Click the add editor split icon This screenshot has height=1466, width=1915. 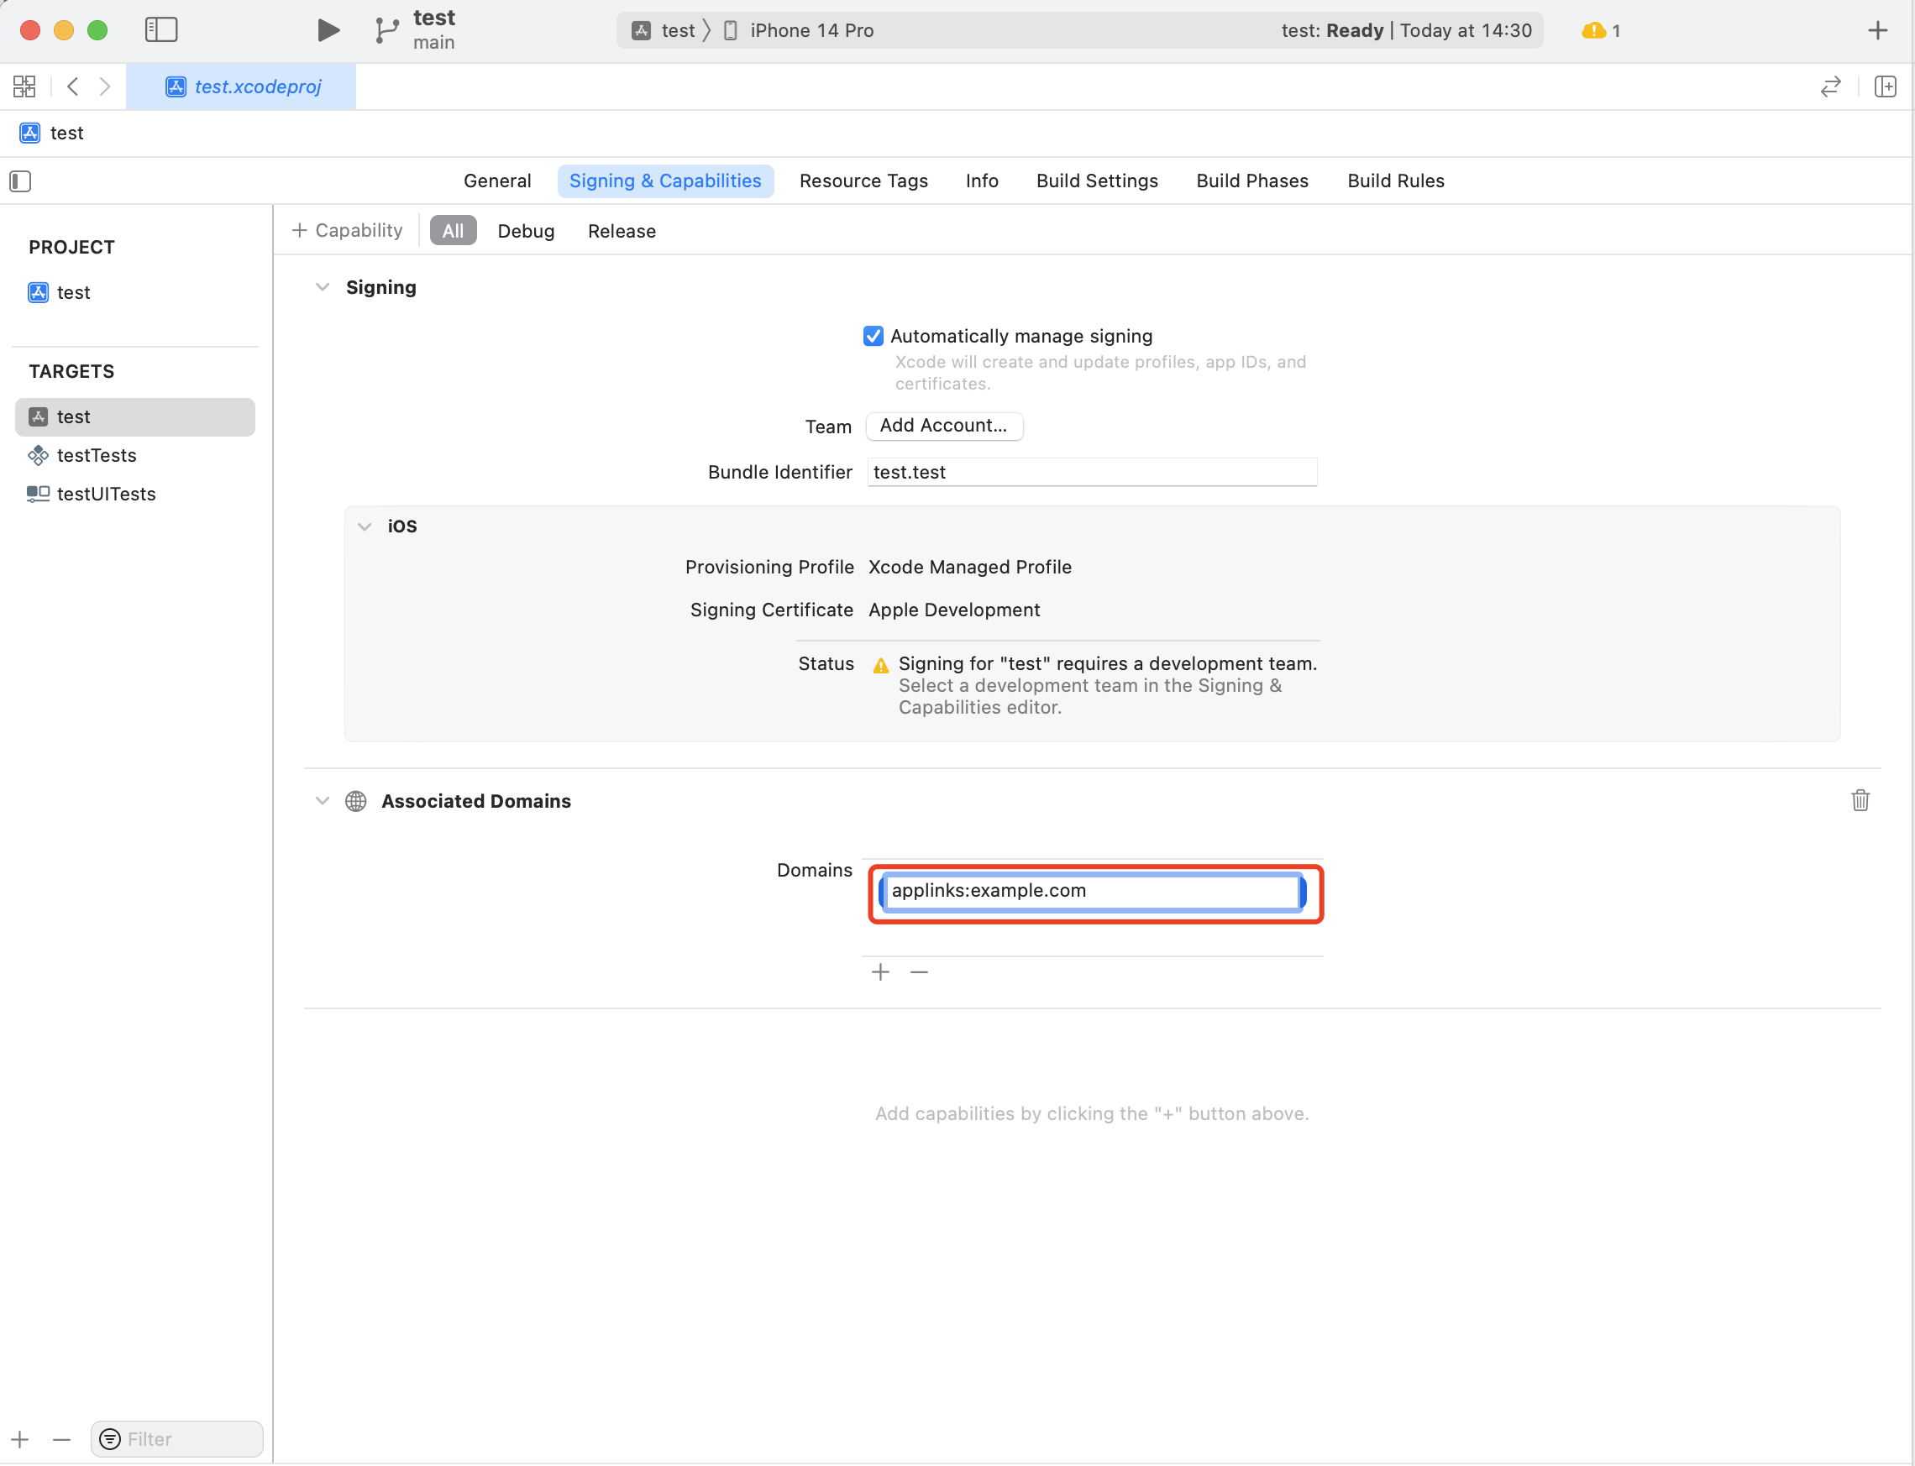1886,86
